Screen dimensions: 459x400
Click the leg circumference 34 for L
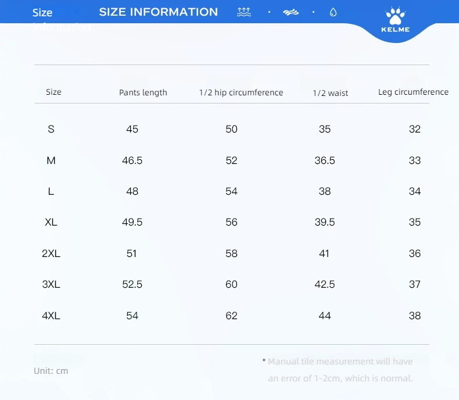coord(415,191)
